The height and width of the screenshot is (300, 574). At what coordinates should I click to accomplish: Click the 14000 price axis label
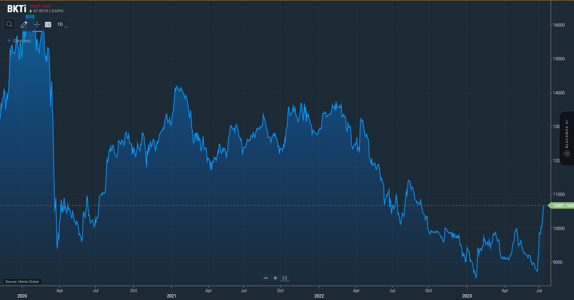(559, 93)
